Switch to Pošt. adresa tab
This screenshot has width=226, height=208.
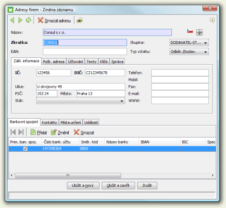[x=54, y=62]
